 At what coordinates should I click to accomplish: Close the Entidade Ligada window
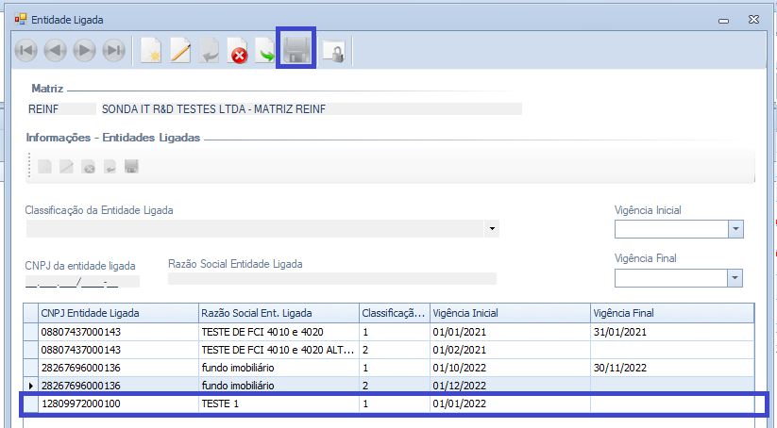(754, 19)
